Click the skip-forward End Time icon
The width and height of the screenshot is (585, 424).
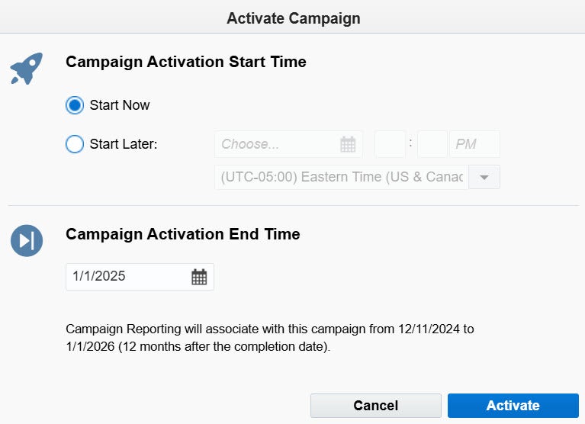click(x=27, y=241)
